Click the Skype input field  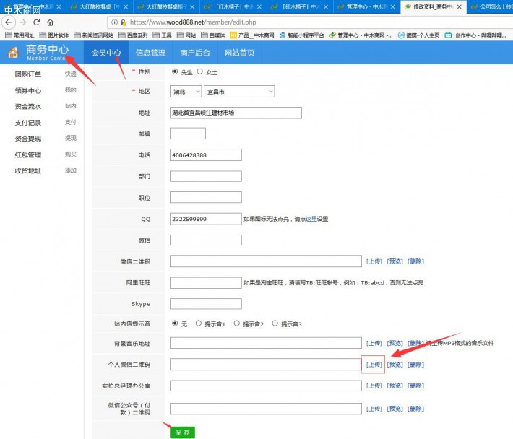coord(206,304)
